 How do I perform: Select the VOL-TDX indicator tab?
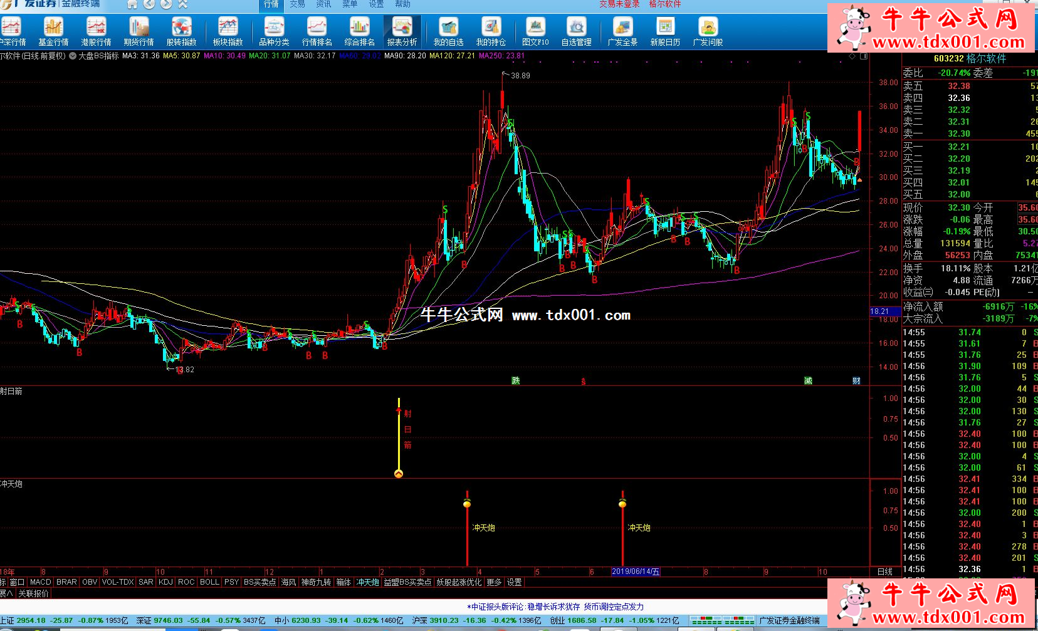(x=118, y=582)
